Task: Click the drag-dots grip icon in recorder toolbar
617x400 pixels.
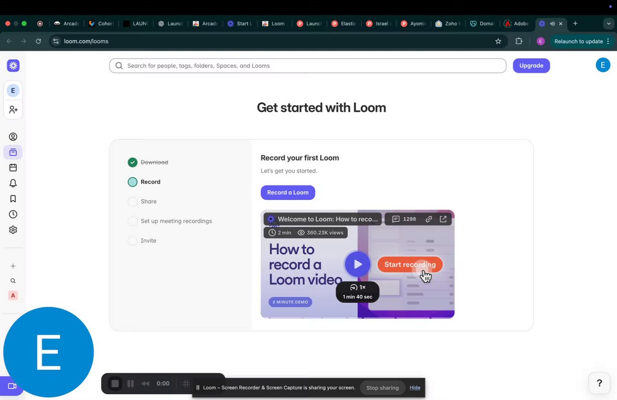Action: [x=186, y=384]
